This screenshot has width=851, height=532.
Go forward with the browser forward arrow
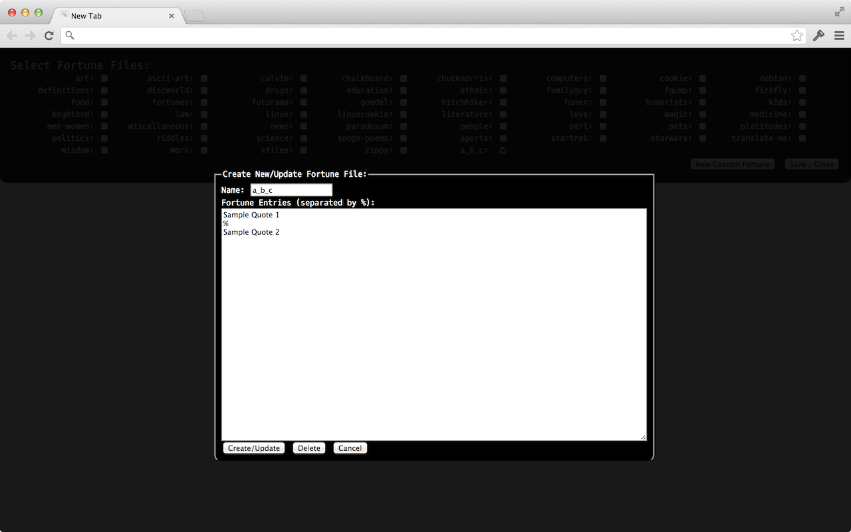(x=30, y=36)
